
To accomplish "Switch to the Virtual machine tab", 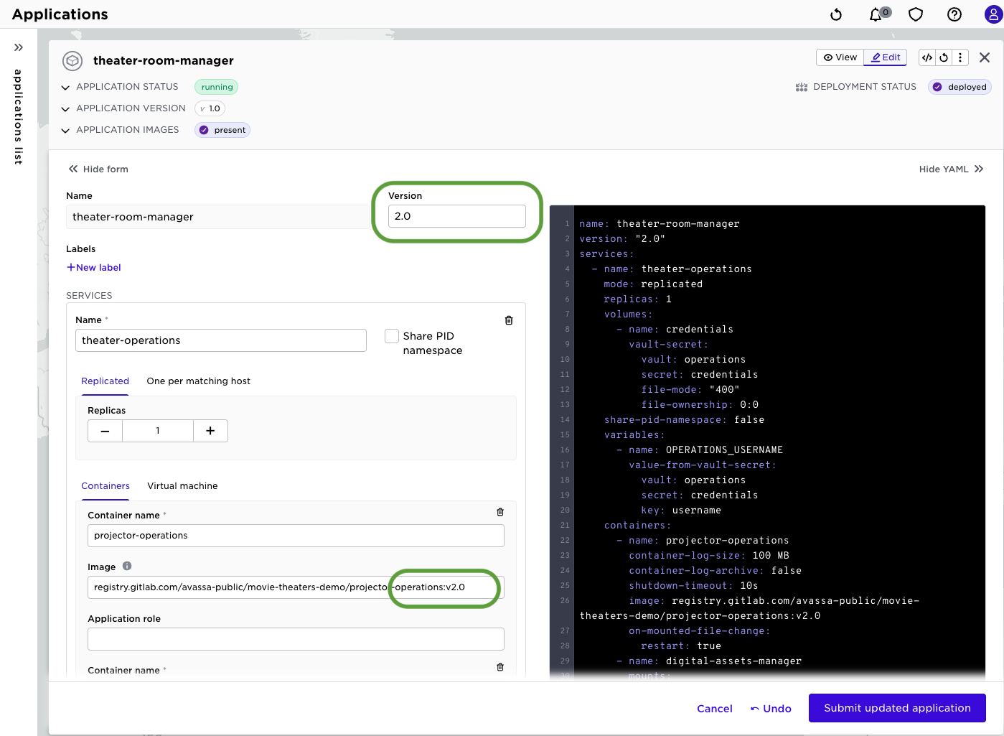I will tap(182, 486).
